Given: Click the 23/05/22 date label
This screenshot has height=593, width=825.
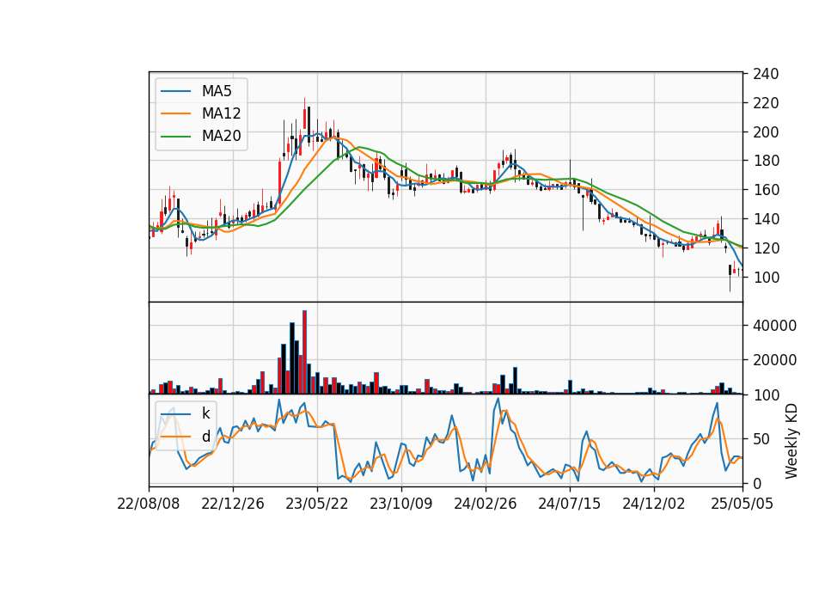Looking at the screenshot, I should [317, 504].
